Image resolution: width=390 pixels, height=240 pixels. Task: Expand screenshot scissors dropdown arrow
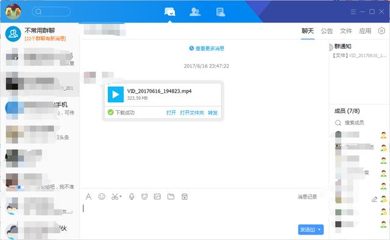121,196
